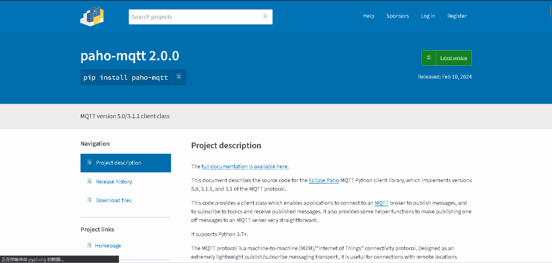Click the Release history icon
The width and height of the screenshot is (552, 263).
(89, 181)
